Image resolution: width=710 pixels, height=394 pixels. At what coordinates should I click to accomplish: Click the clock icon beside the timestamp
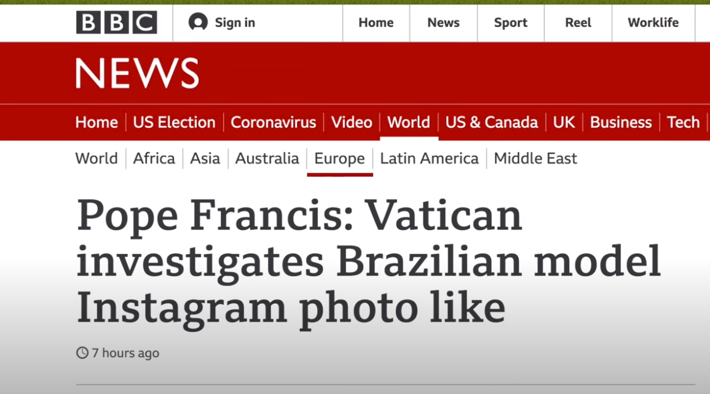click(x=82, y=353)
